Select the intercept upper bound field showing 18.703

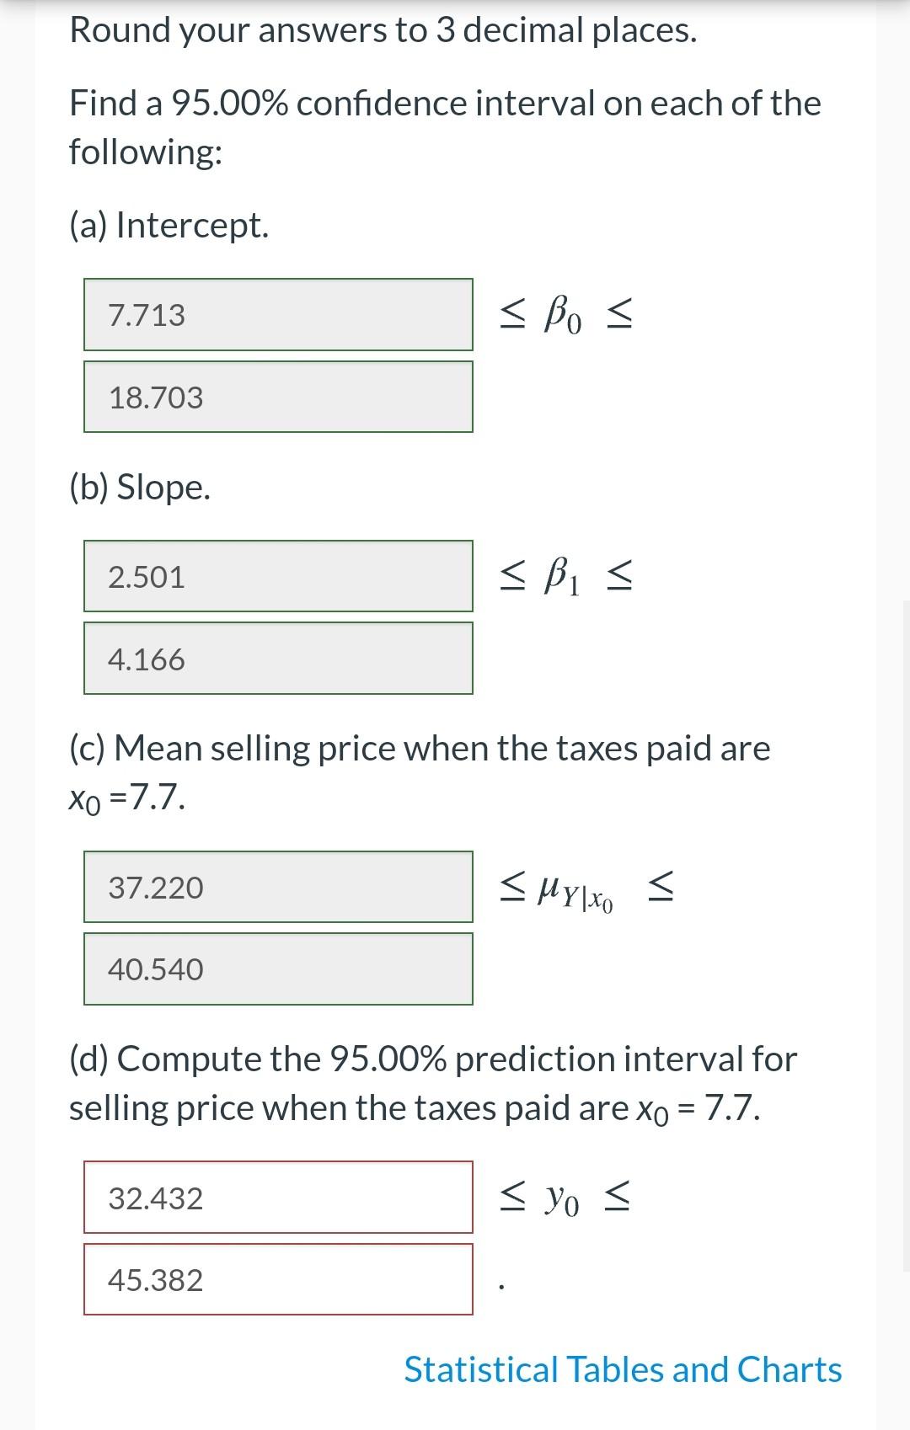278,398
